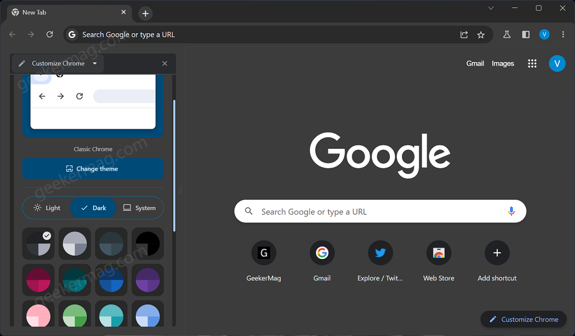Open the Images link at top
The height and width of the screenshot is (336, 575).
point(503,63)
